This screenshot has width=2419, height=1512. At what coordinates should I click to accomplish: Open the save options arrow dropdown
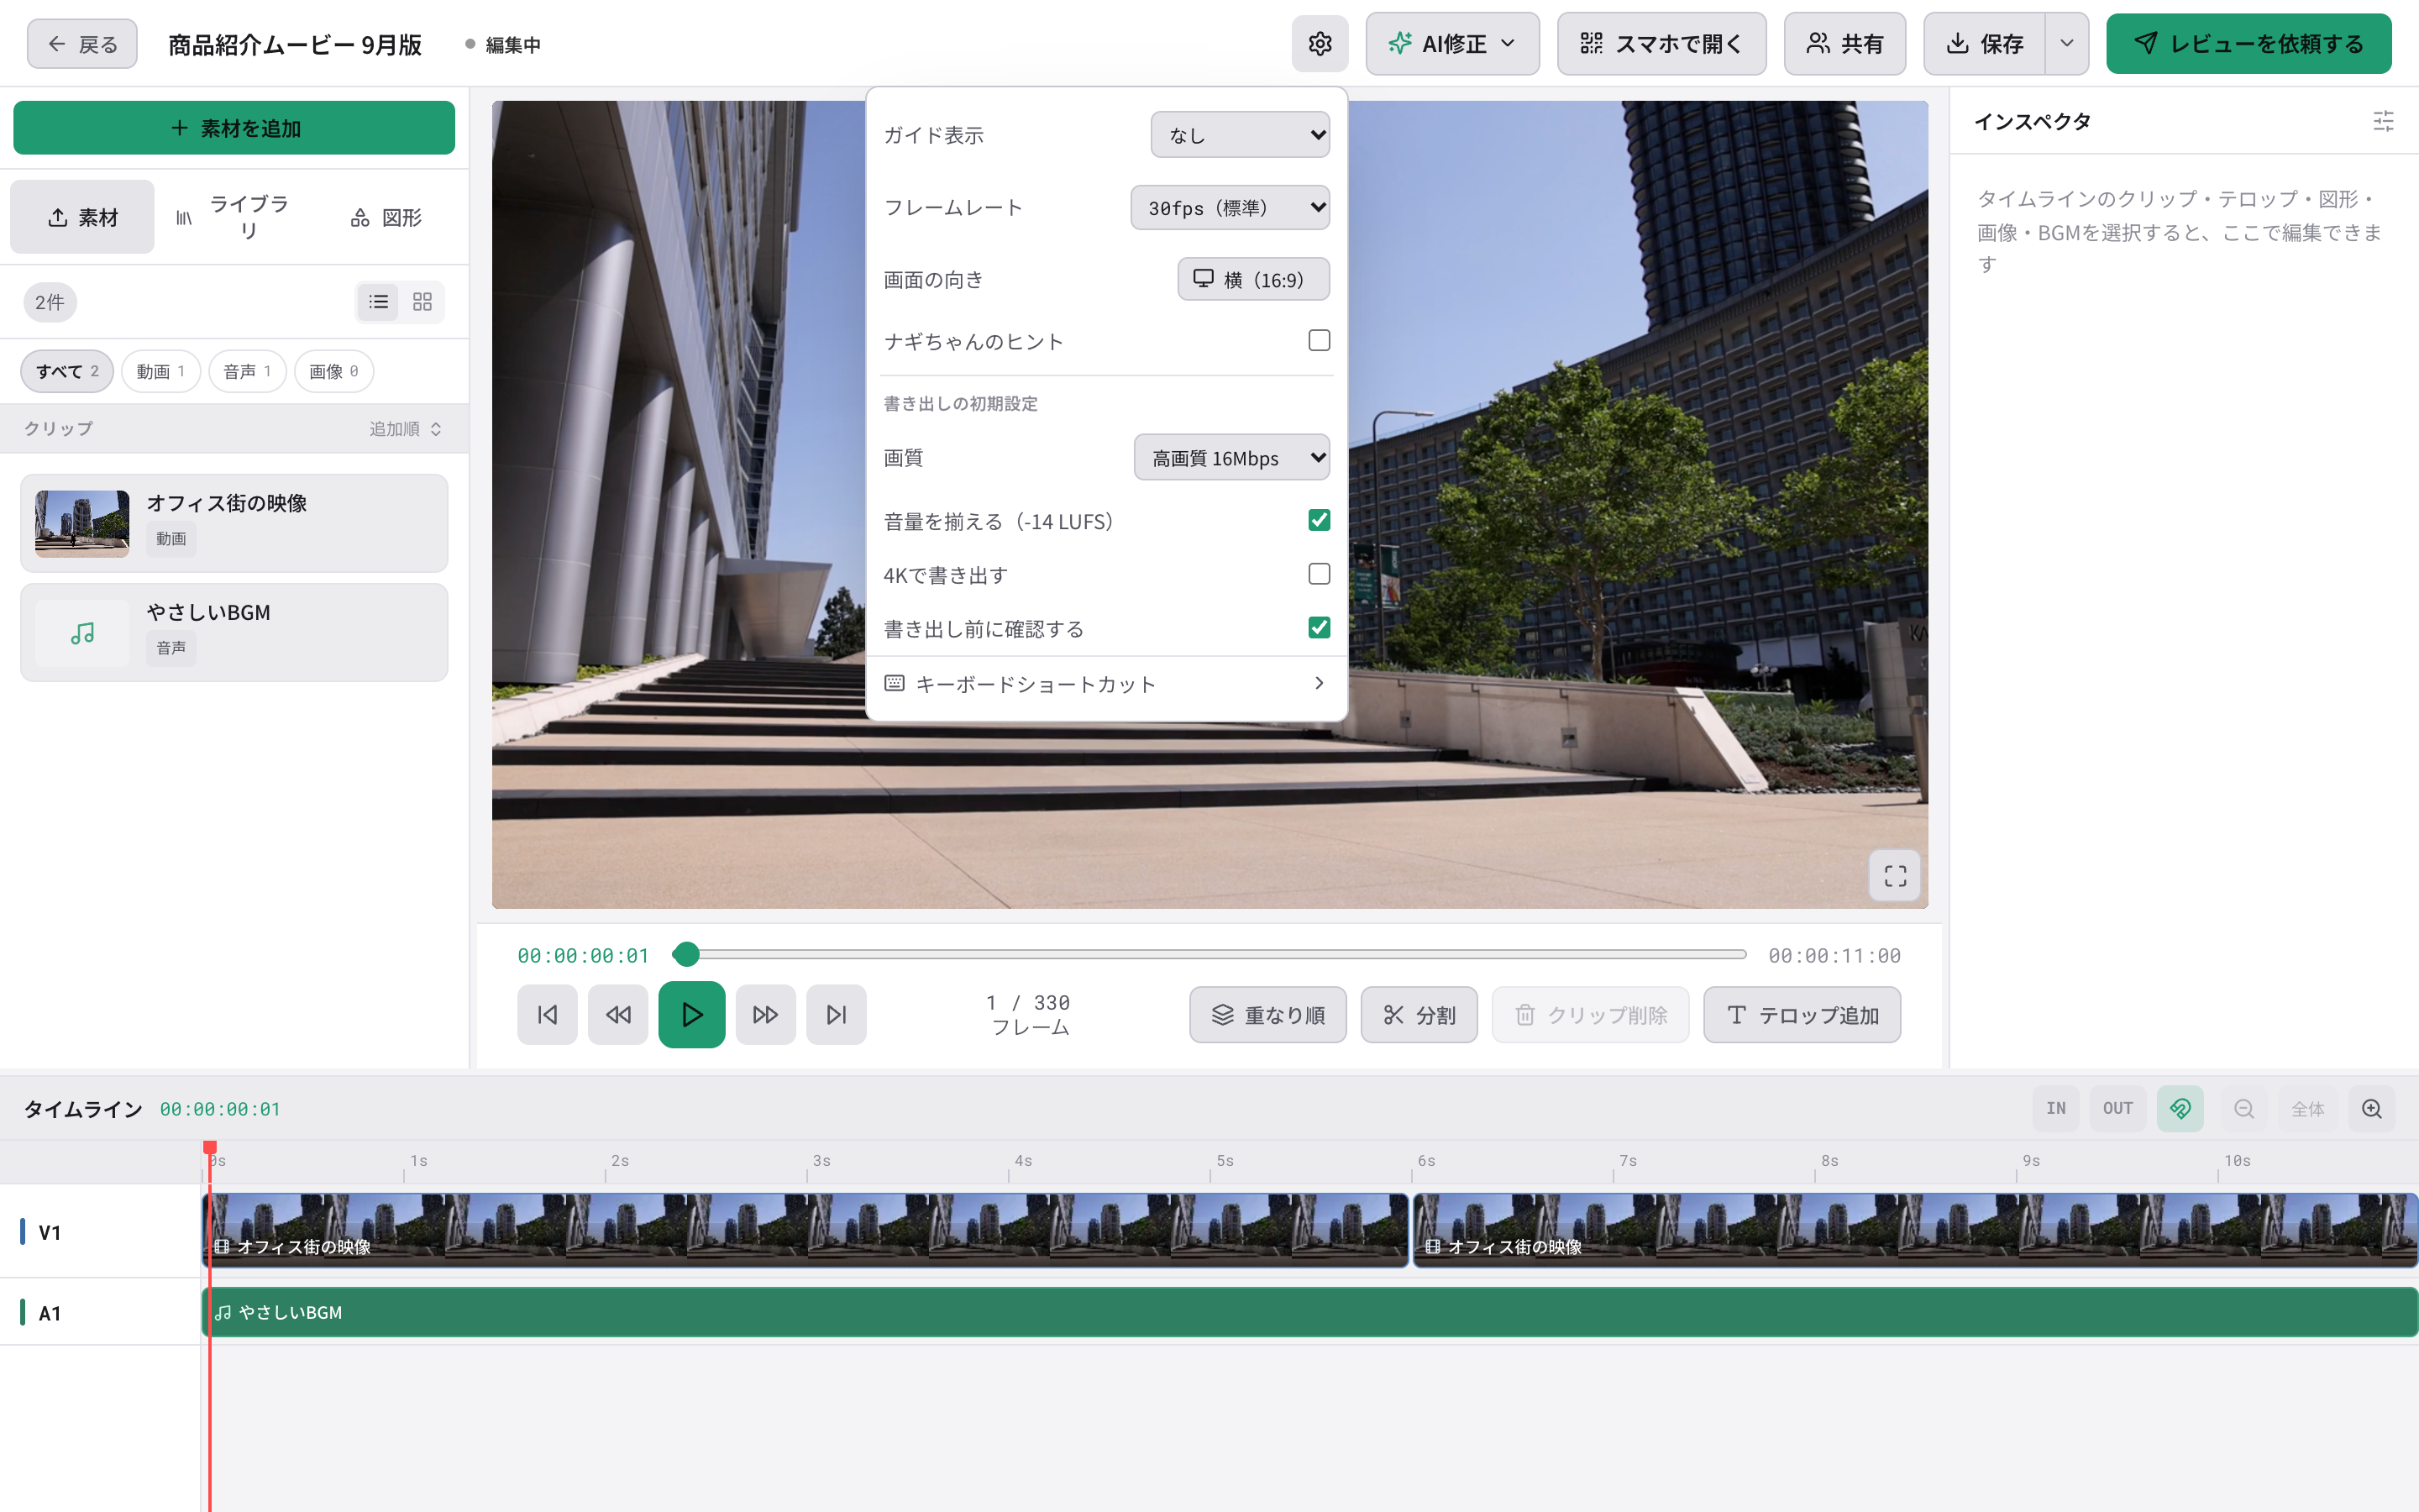coord(2067,44)
